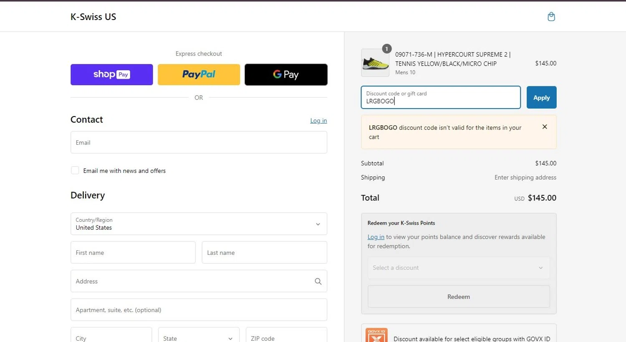Click the Redeem points button
626x342 pixels.
click(x=458, y=296)
